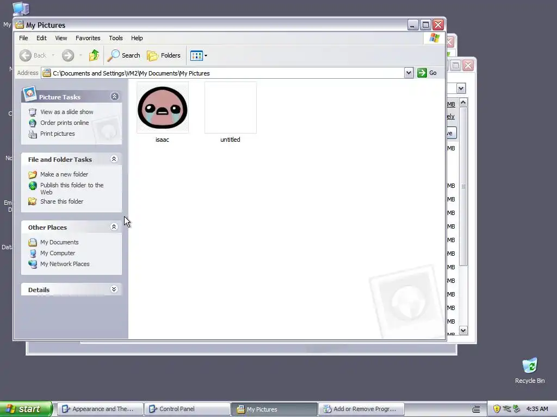Open the Views icon menu

click(x=199, y=55)
